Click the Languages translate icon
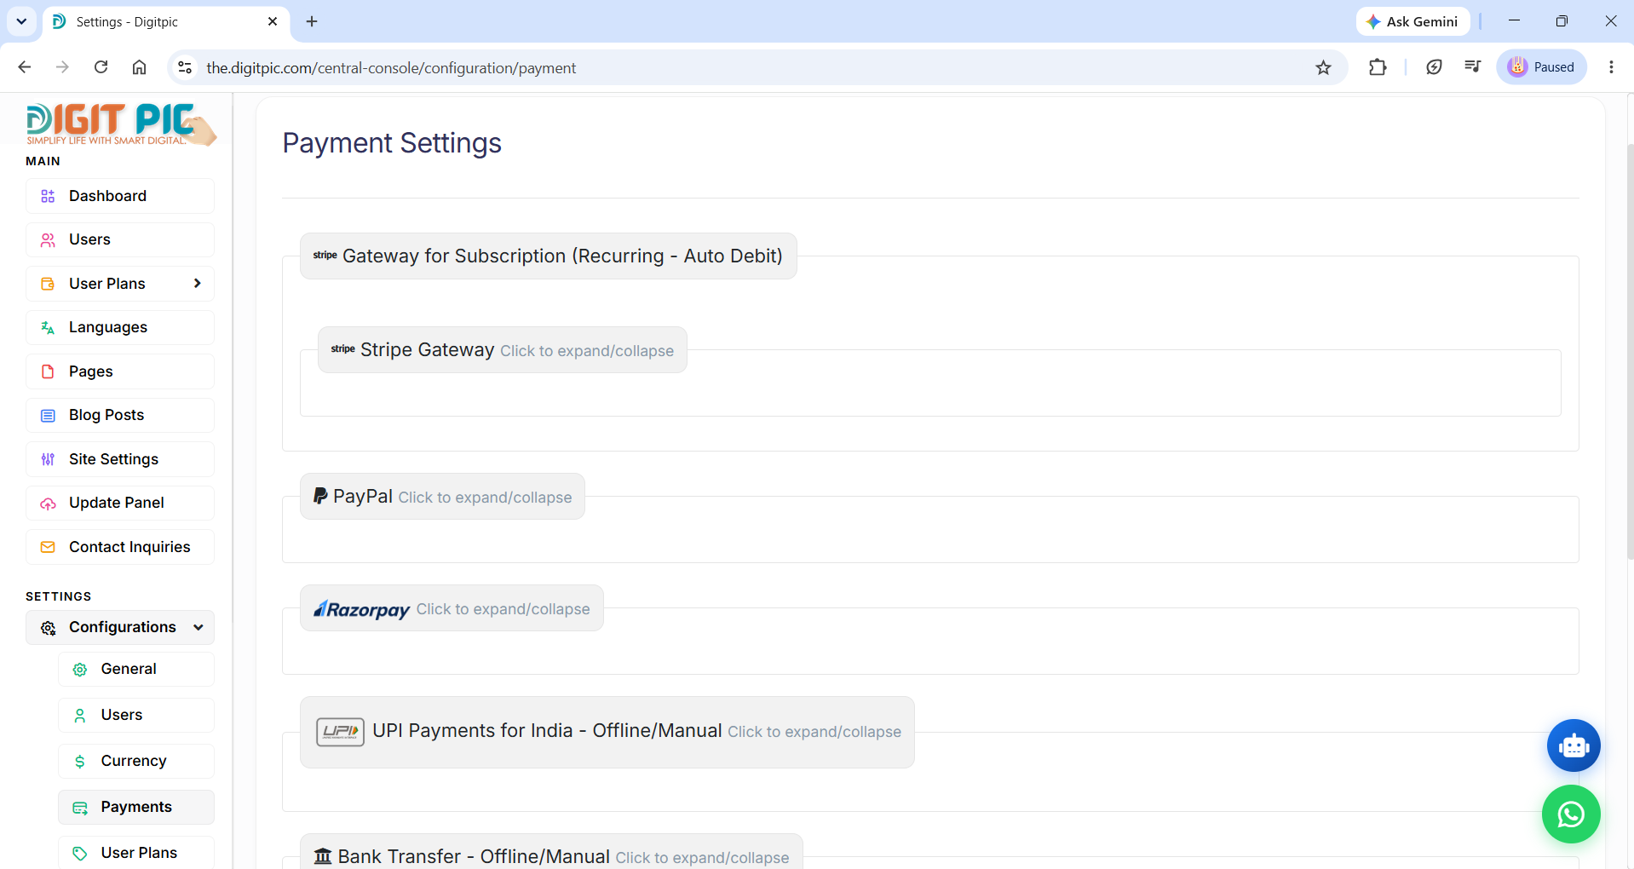 pos(48,328)
